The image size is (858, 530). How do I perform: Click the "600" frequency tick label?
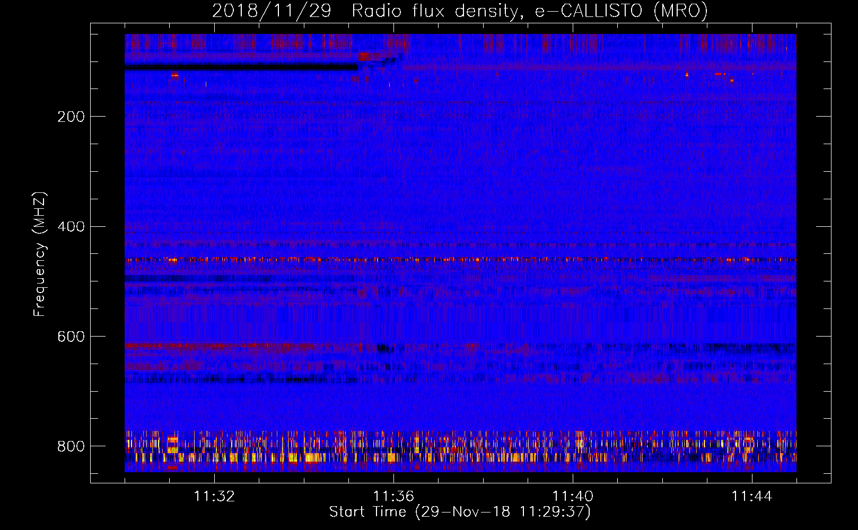click(x=71, y=337)
